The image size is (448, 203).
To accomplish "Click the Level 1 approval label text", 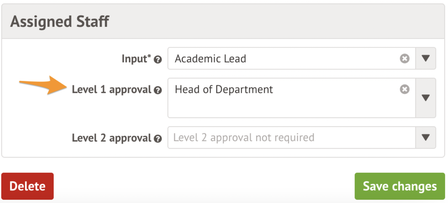I will (111, 90).
